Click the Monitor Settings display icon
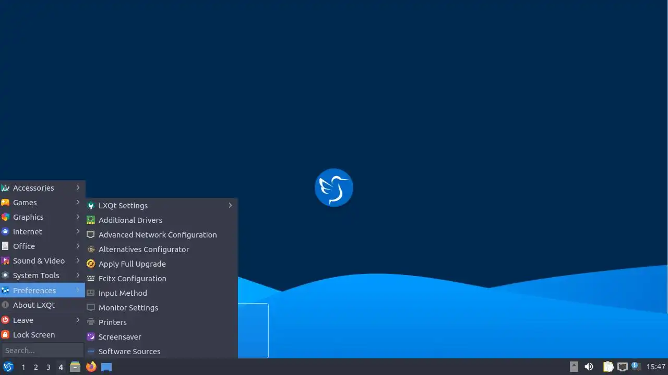 click(x=91, y=308)
